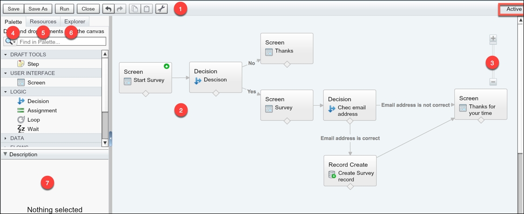Click the 'Email address is correct' connector label
Image resolution: width=524 pixels, height=214 pixels.
point(350,138)
